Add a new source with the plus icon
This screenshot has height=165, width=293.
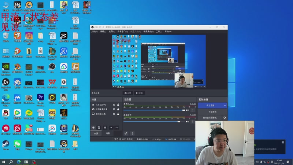point(93,128)
